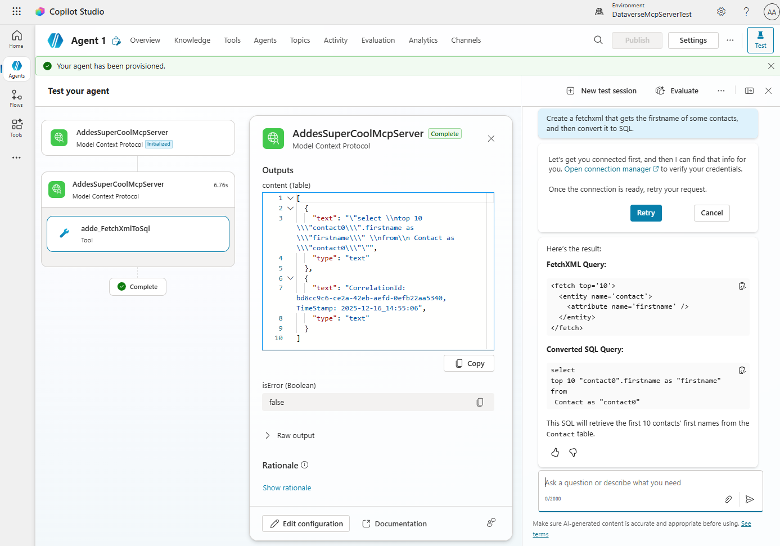This screenshot has width=780, height=546.
Task: Click the attach file paperclip icon
Action: 728,499
